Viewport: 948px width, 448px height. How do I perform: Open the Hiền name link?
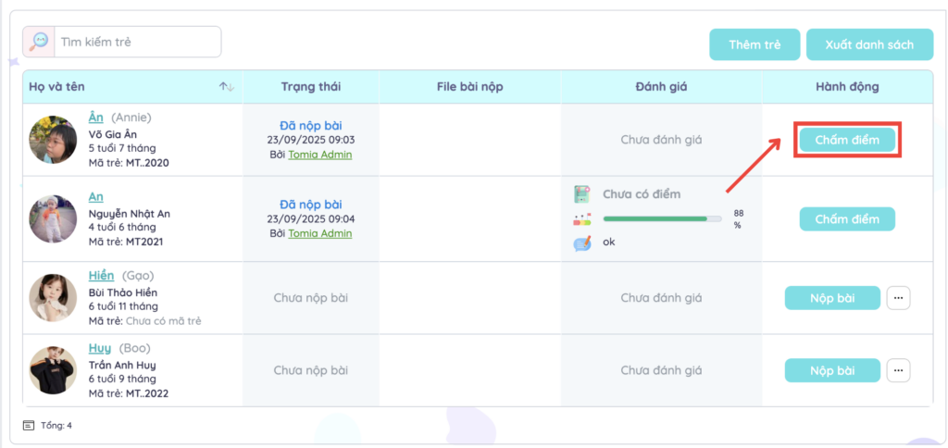coord(101,276)
